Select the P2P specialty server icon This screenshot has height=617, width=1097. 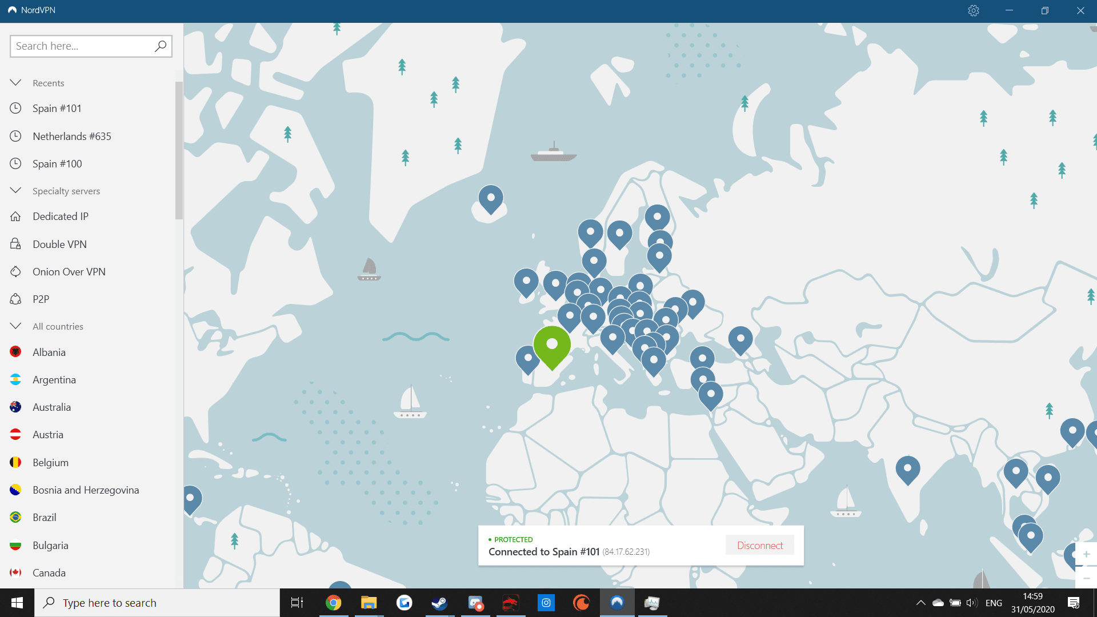click(x=15, y=299)
